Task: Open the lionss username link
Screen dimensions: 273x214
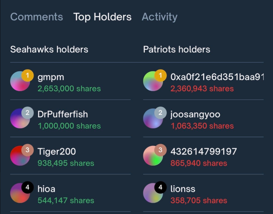Action: [183, 189]
